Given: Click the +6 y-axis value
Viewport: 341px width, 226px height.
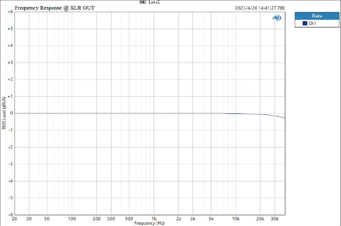Looking at the screenshot, I should 10,12.
